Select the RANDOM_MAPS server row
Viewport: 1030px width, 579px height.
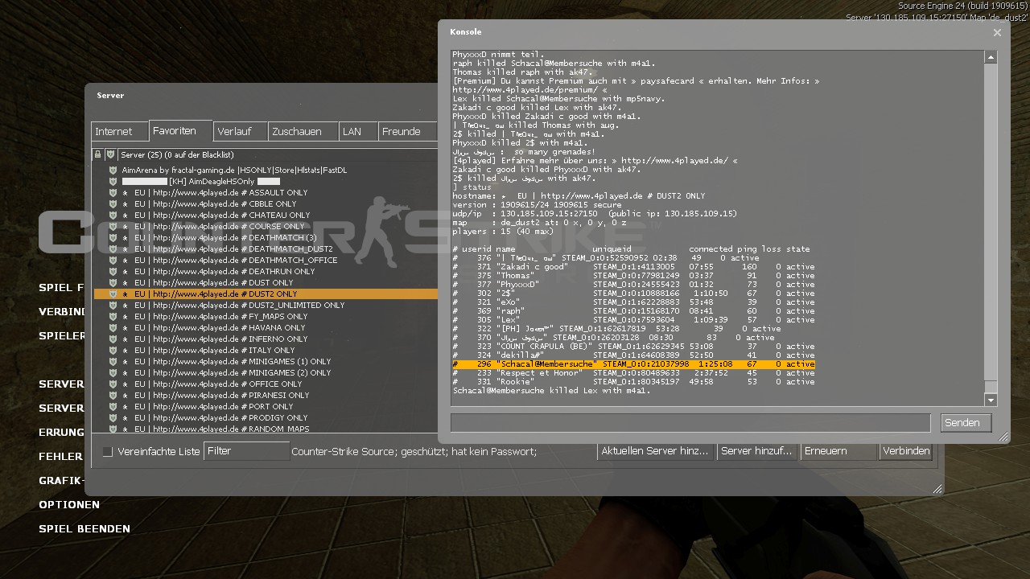coord(266,429)
